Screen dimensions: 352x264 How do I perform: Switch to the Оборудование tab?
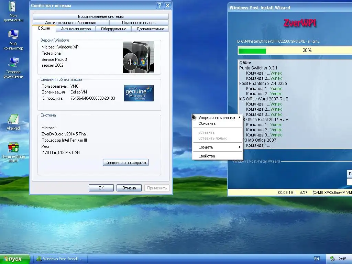[113, 29]
